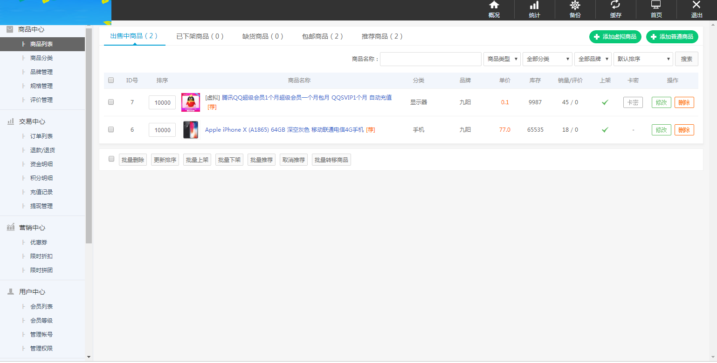Switch to the 已下架商品 tab

(x=200, y=36)
